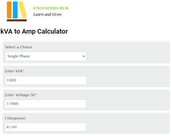The width and height of the screenshot is (171, 136).
Task: Click the blue book in the logo
Action: tap(15, 10)
